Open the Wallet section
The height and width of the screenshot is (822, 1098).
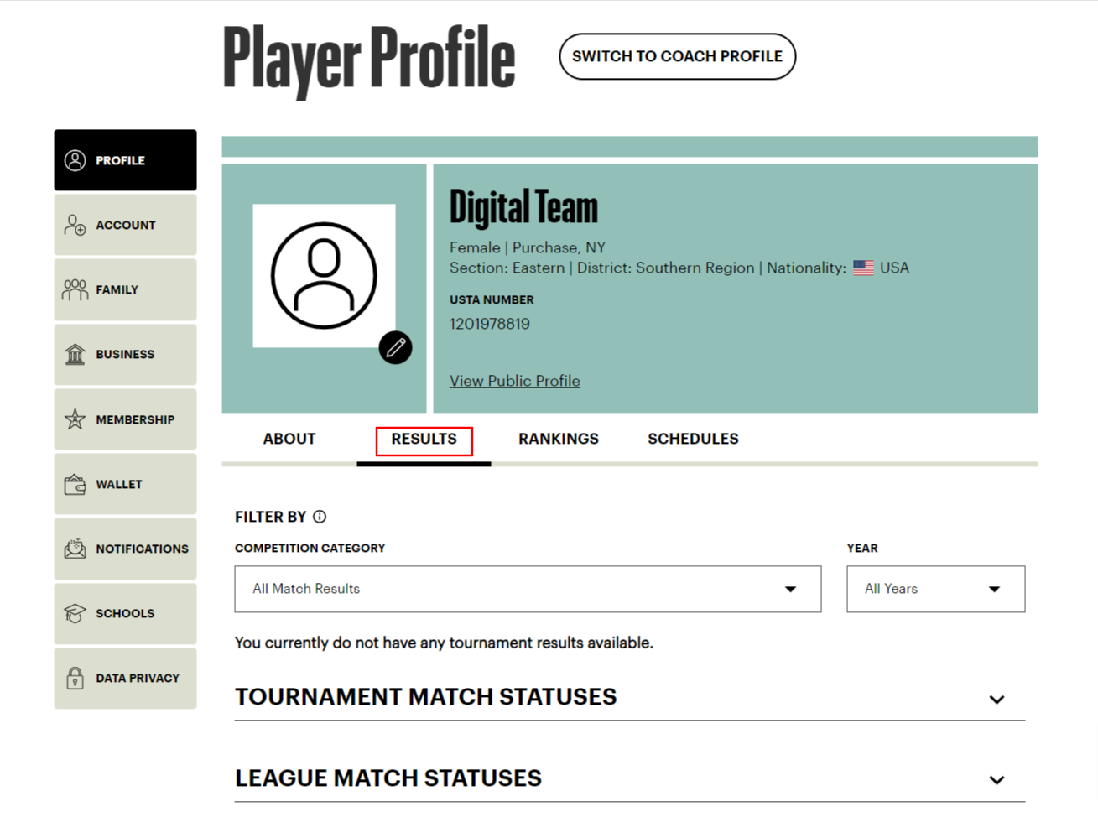tap(126, 484)
